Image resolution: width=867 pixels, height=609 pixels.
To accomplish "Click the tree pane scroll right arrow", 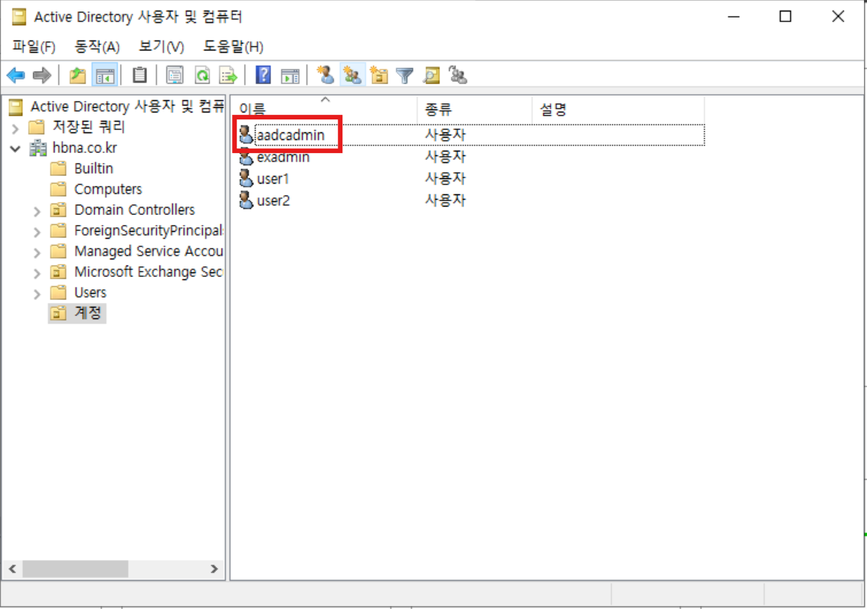I will (x=214, y=568).
